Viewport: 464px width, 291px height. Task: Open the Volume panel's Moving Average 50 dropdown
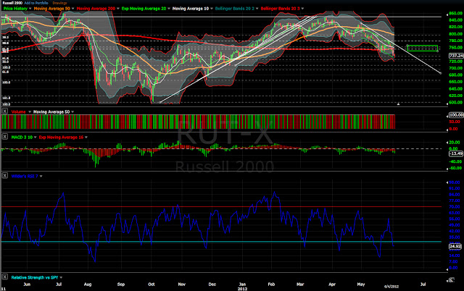coord(72,112)
